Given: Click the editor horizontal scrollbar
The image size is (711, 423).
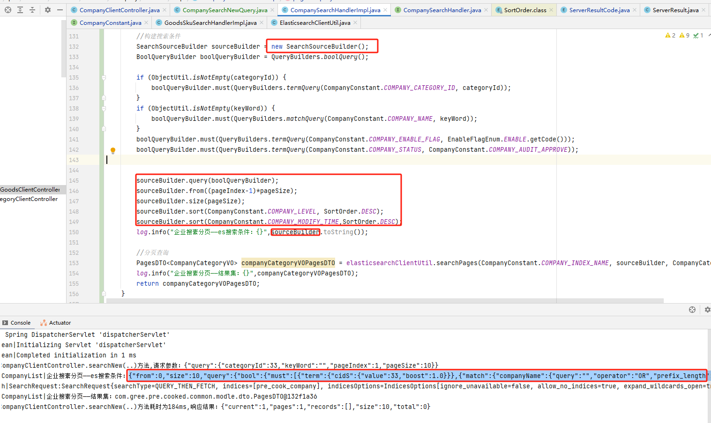Looking at the screenshot, I should click(x=385, y=301).
